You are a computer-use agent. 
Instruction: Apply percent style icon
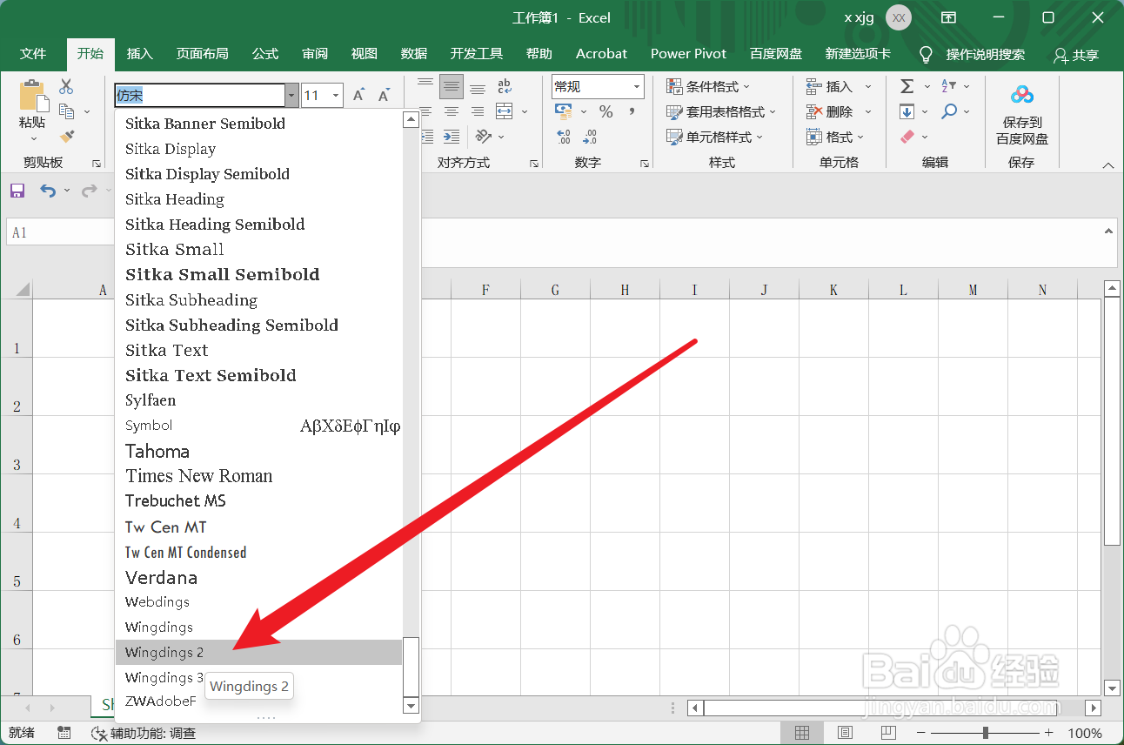click(x=606, y=111)
